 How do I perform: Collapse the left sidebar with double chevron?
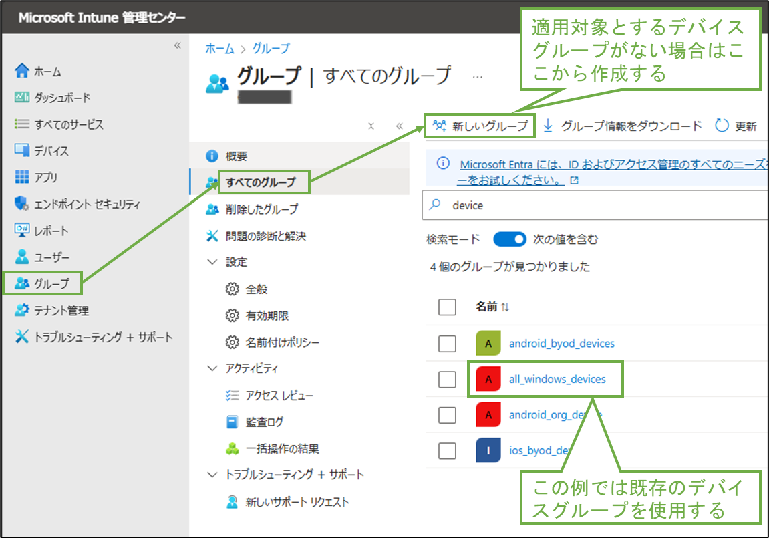pyautogui.click(x=178, y=45)
